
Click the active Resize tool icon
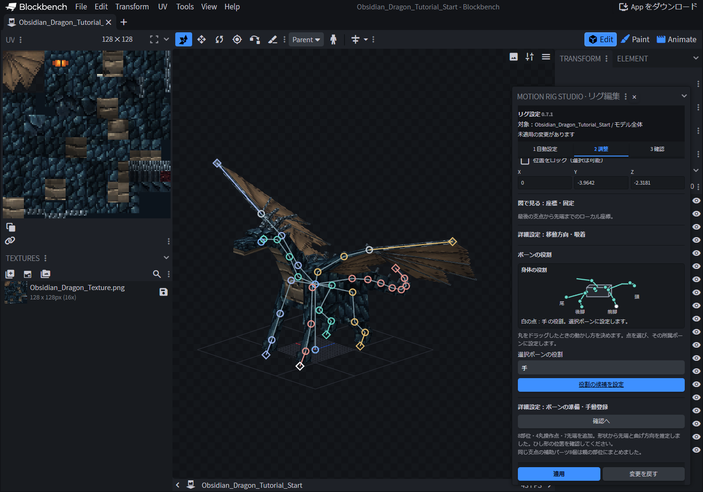point(184,39)
